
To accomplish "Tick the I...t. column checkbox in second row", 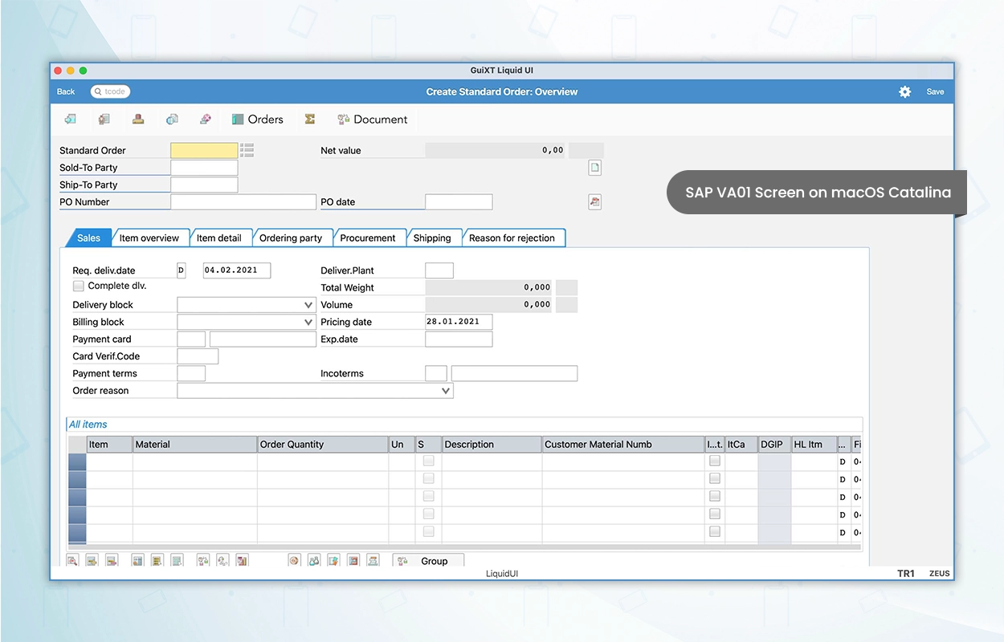I will [x=714, y=478].
